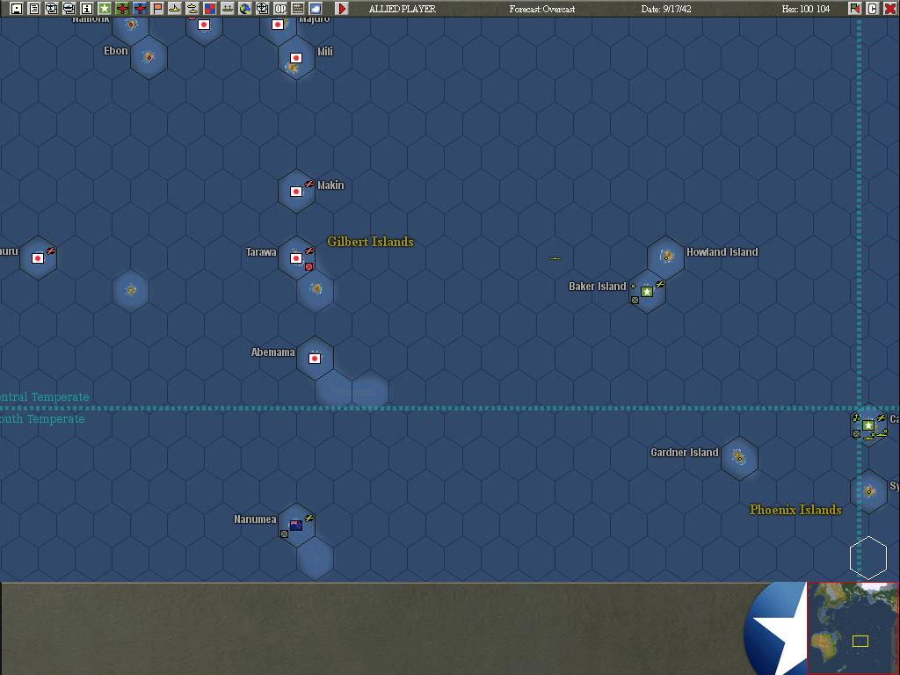Screen dimensions: 900x675
Task: Click the red plane on blue icon
Action: 140,9
